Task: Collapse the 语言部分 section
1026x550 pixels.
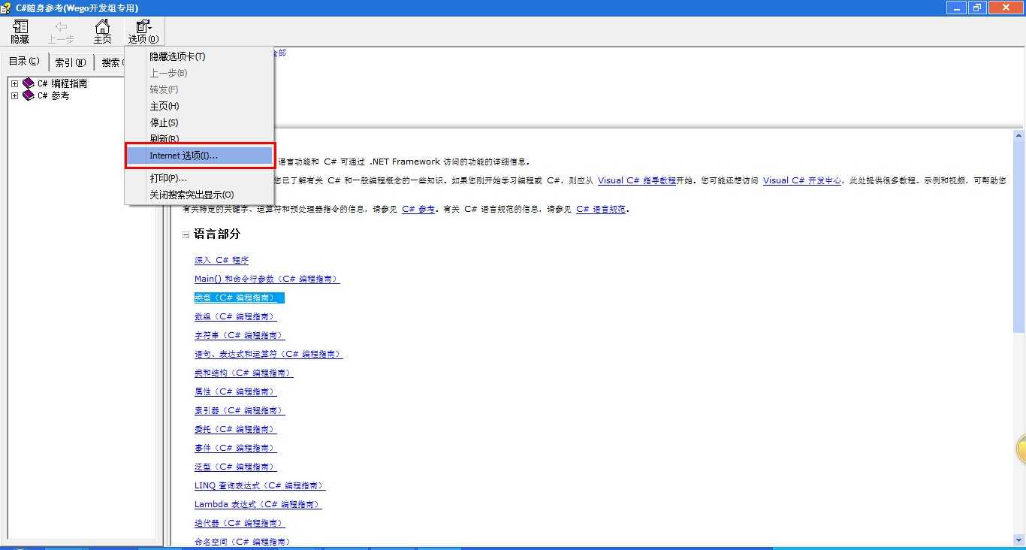Action: point(186,234)
